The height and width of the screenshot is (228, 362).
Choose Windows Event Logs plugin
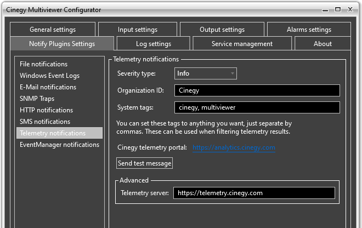tap(59, 76)
